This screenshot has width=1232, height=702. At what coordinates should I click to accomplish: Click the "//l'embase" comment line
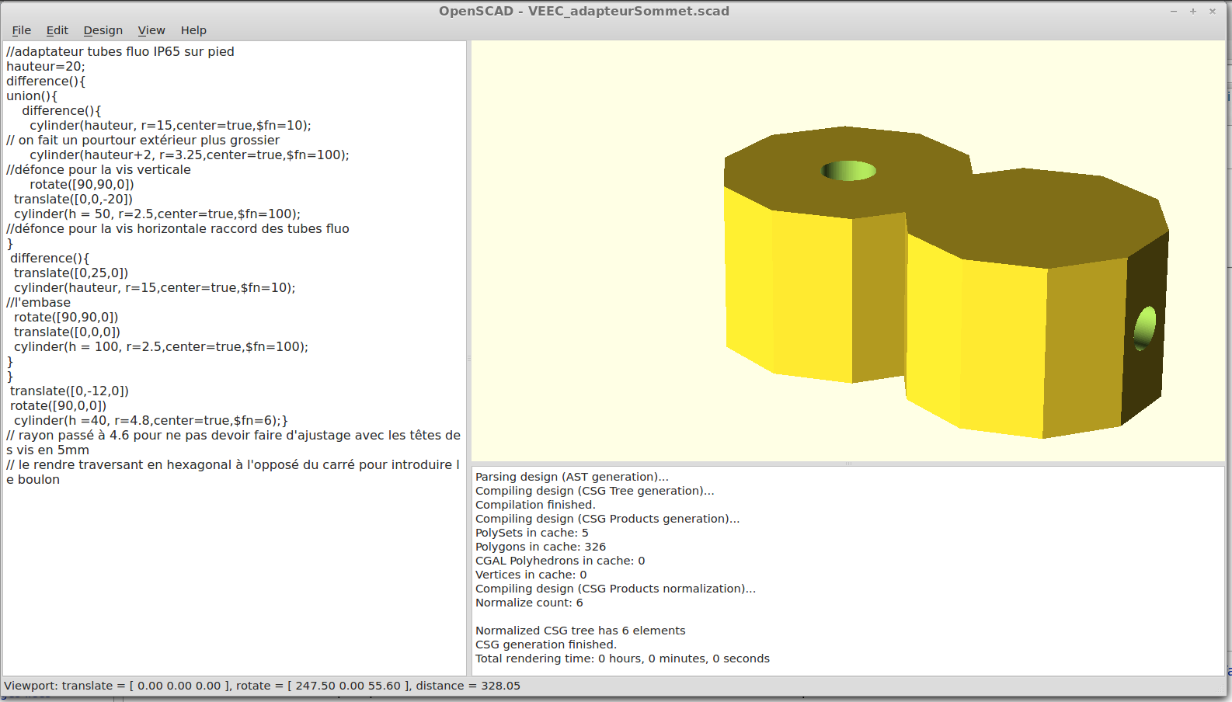click(x=39, y=303)
